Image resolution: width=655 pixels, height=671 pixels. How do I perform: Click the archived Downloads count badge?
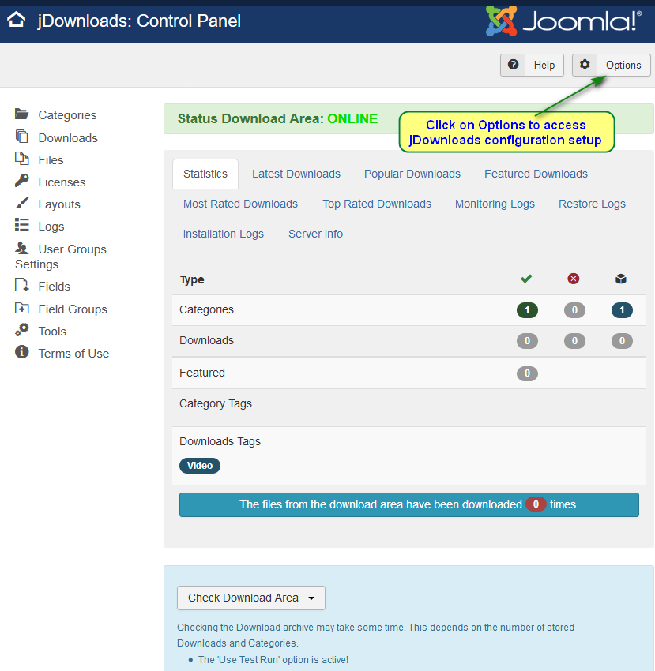pyautogui.click(x=622, y=341)
